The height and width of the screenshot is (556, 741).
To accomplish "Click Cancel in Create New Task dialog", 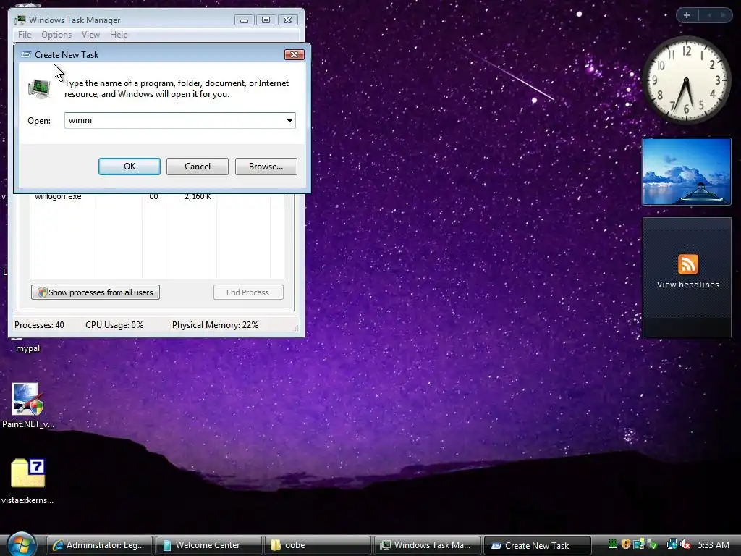I will coord(198,167).
